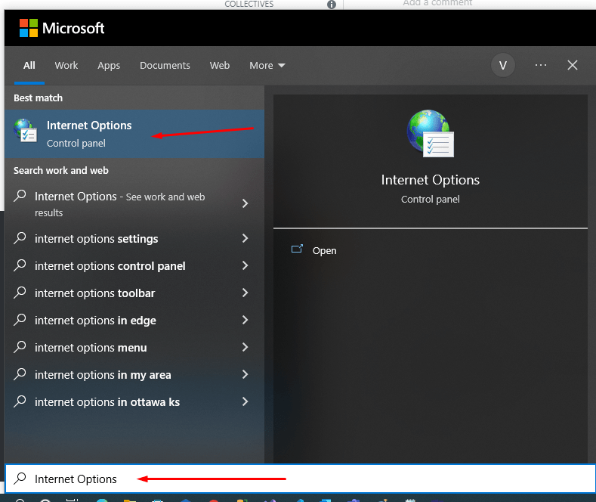Click search icon next to 'internet options in my area'
Screen dimensions: 596x502
pyautogui.click(x=20, y=374)
